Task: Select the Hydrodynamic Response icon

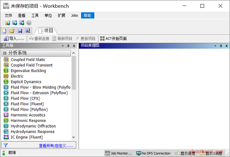Action: pos(6,132)
